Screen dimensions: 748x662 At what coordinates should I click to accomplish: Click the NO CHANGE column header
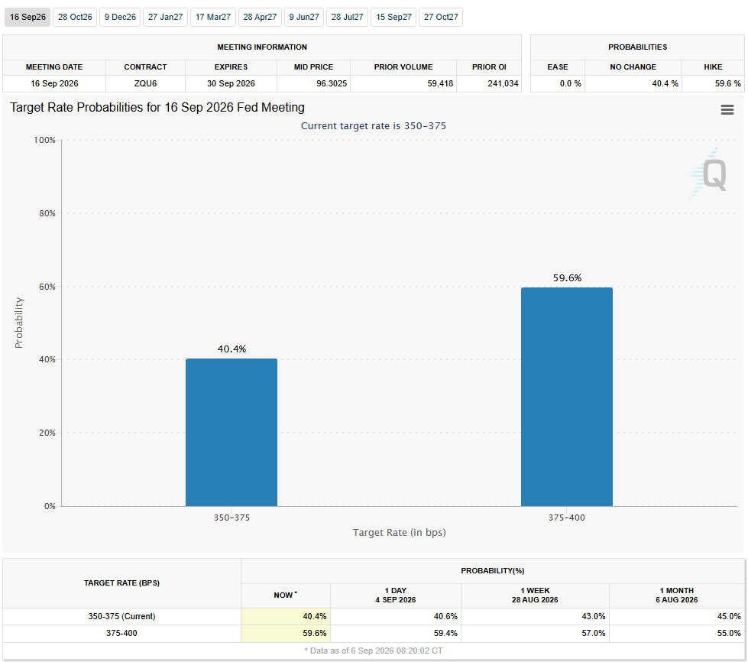633,67
